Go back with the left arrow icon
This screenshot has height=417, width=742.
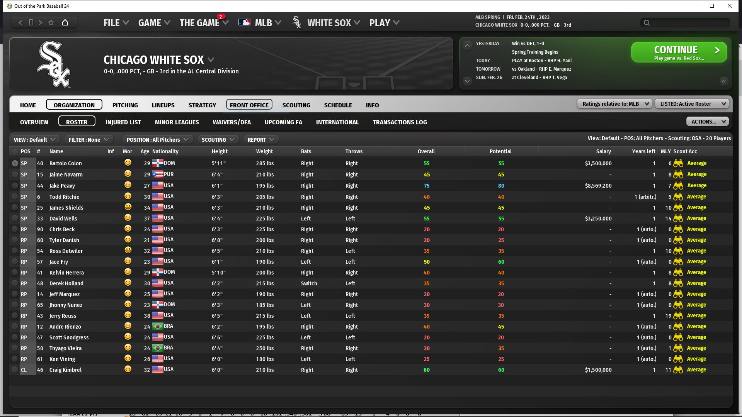pos(21,23)
